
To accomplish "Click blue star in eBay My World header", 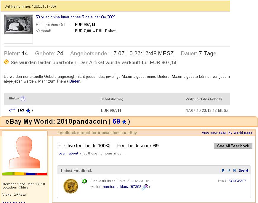I will (124, 122).
